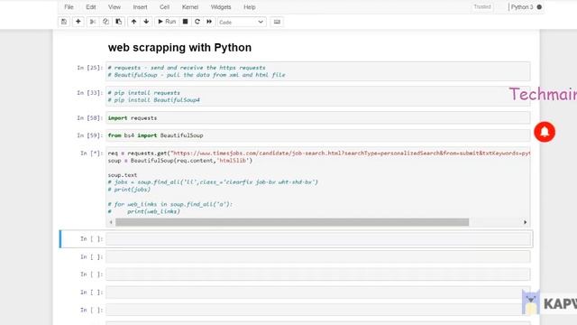Insert a cell below using plus icon
This screenshot has width=577, height=325.
[x=78, y=22]
